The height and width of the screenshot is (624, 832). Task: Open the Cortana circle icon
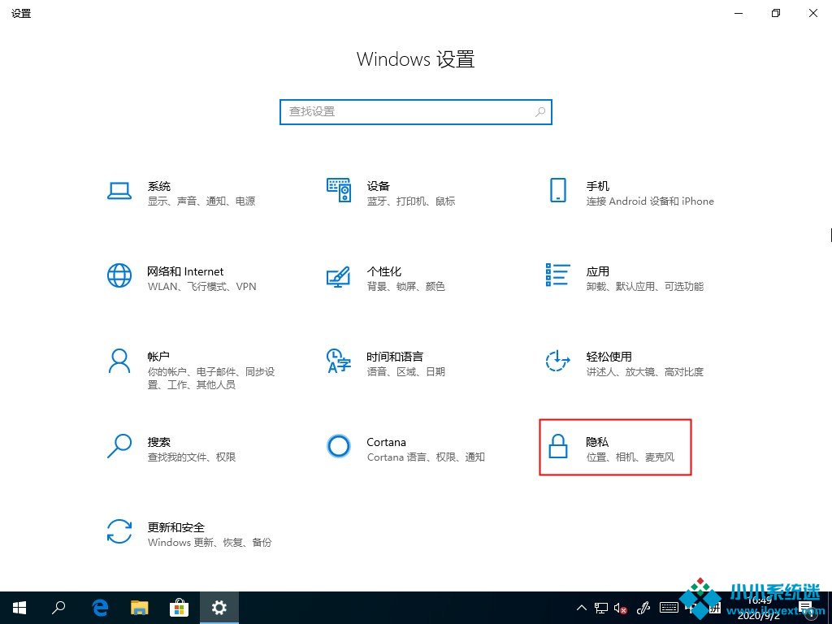tap(339, 446)
